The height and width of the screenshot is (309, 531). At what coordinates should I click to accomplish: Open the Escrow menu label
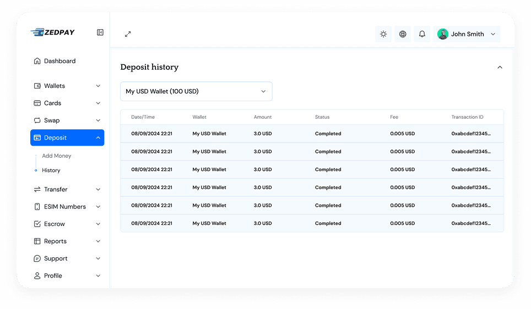coord(54,224)
